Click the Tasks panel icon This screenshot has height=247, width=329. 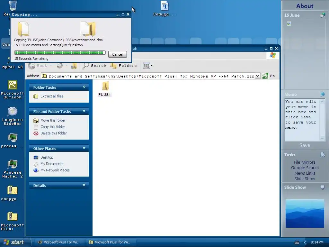(323, 155)
